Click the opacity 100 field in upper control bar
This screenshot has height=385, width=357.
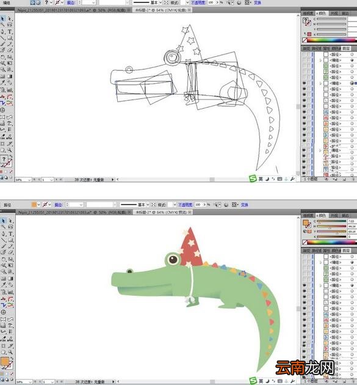click(211, 2)
